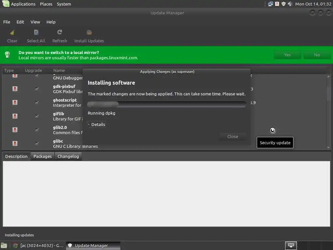333x250 pixels.
Task: Click the Install Updates toolbar icon
Action: coord(89,32)
